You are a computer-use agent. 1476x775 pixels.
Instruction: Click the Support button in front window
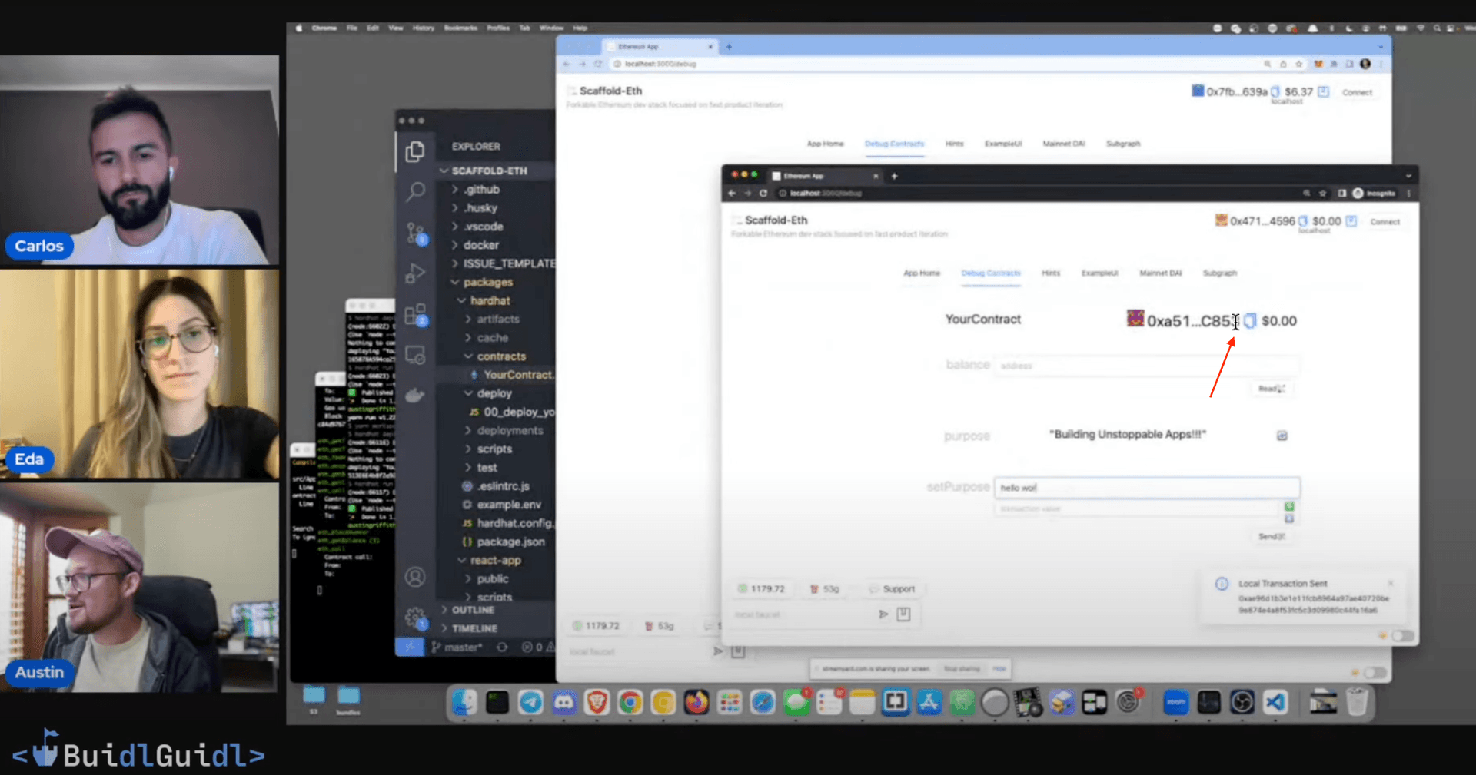893,589
